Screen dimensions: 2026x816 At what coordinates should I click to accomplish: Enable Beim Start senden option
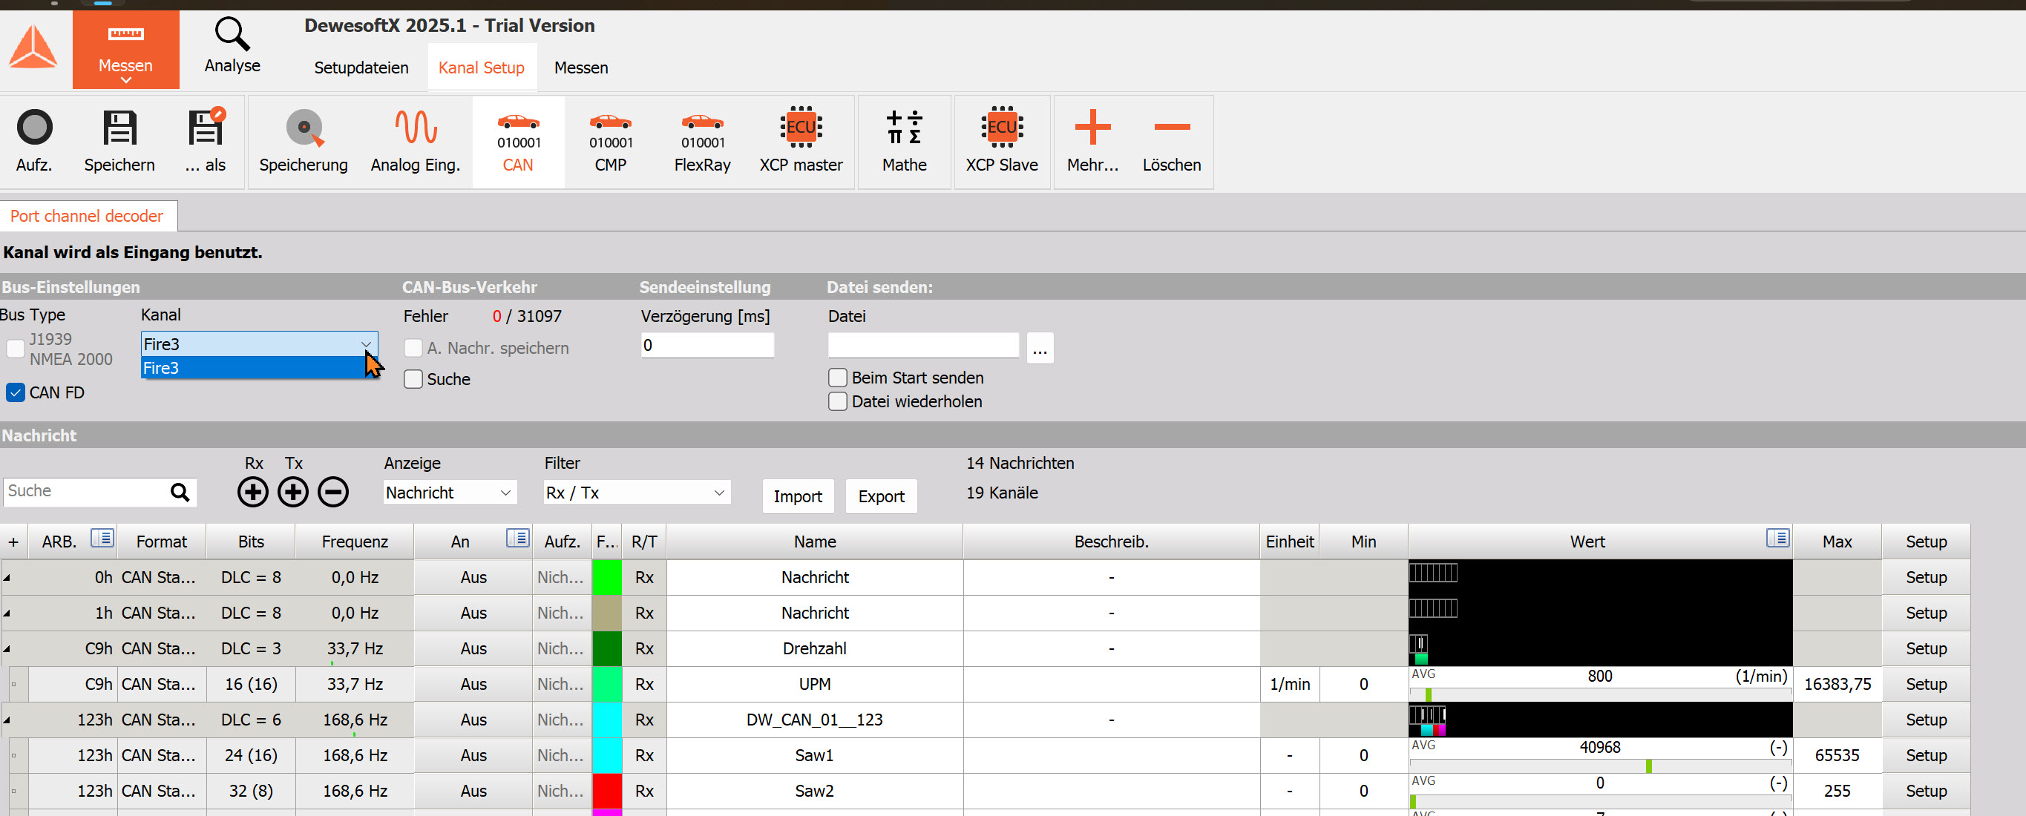pos(837,378)
